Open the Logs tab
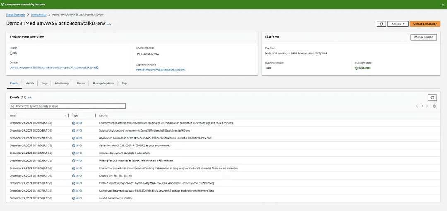 44,83
